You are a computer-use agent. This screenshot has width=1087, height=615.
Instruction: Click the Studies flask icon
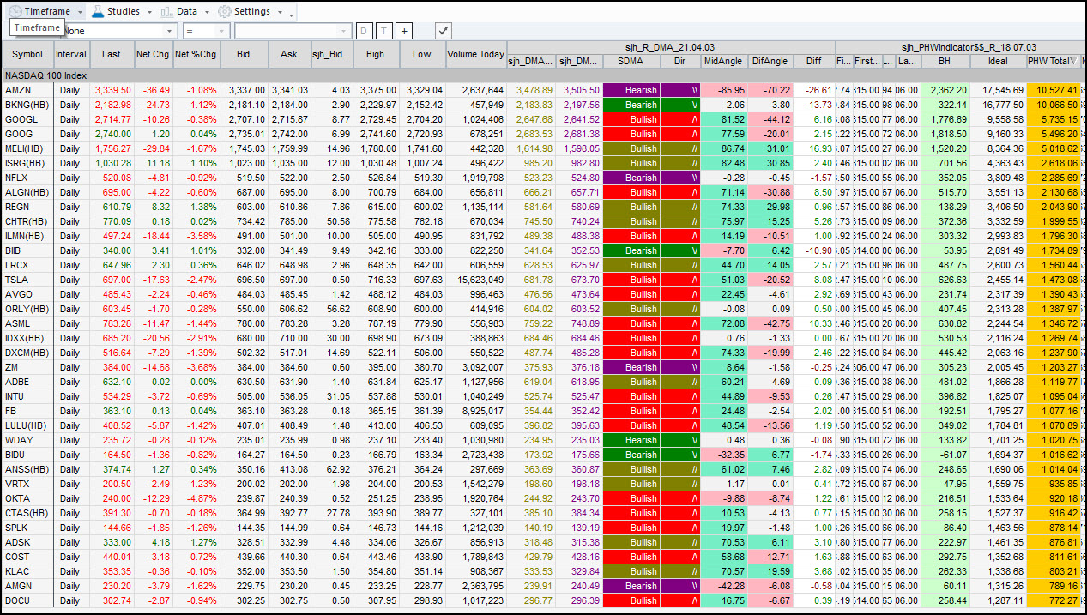(98, 11)
